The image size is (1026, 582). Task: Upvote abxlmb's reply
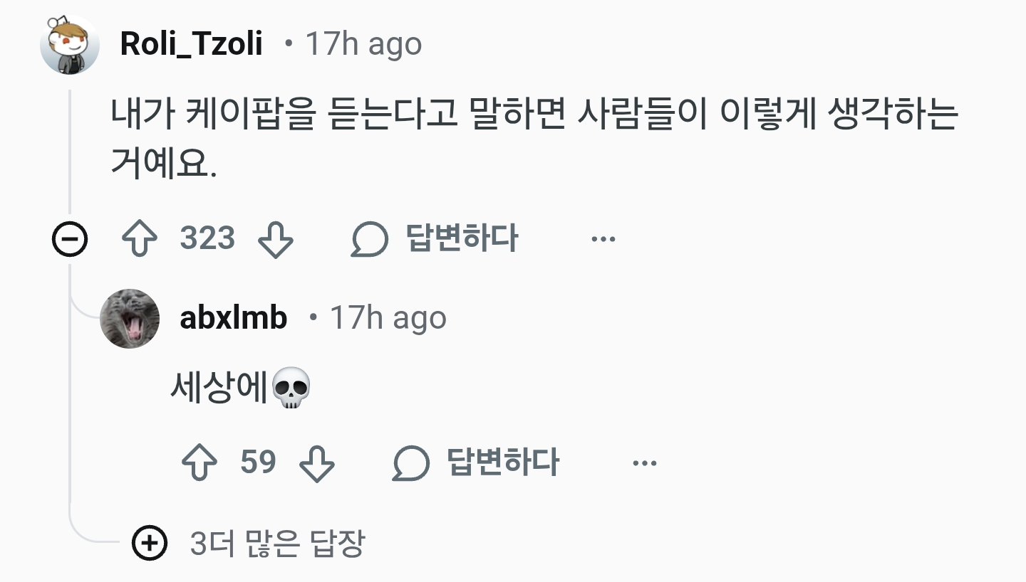(202, 462)
